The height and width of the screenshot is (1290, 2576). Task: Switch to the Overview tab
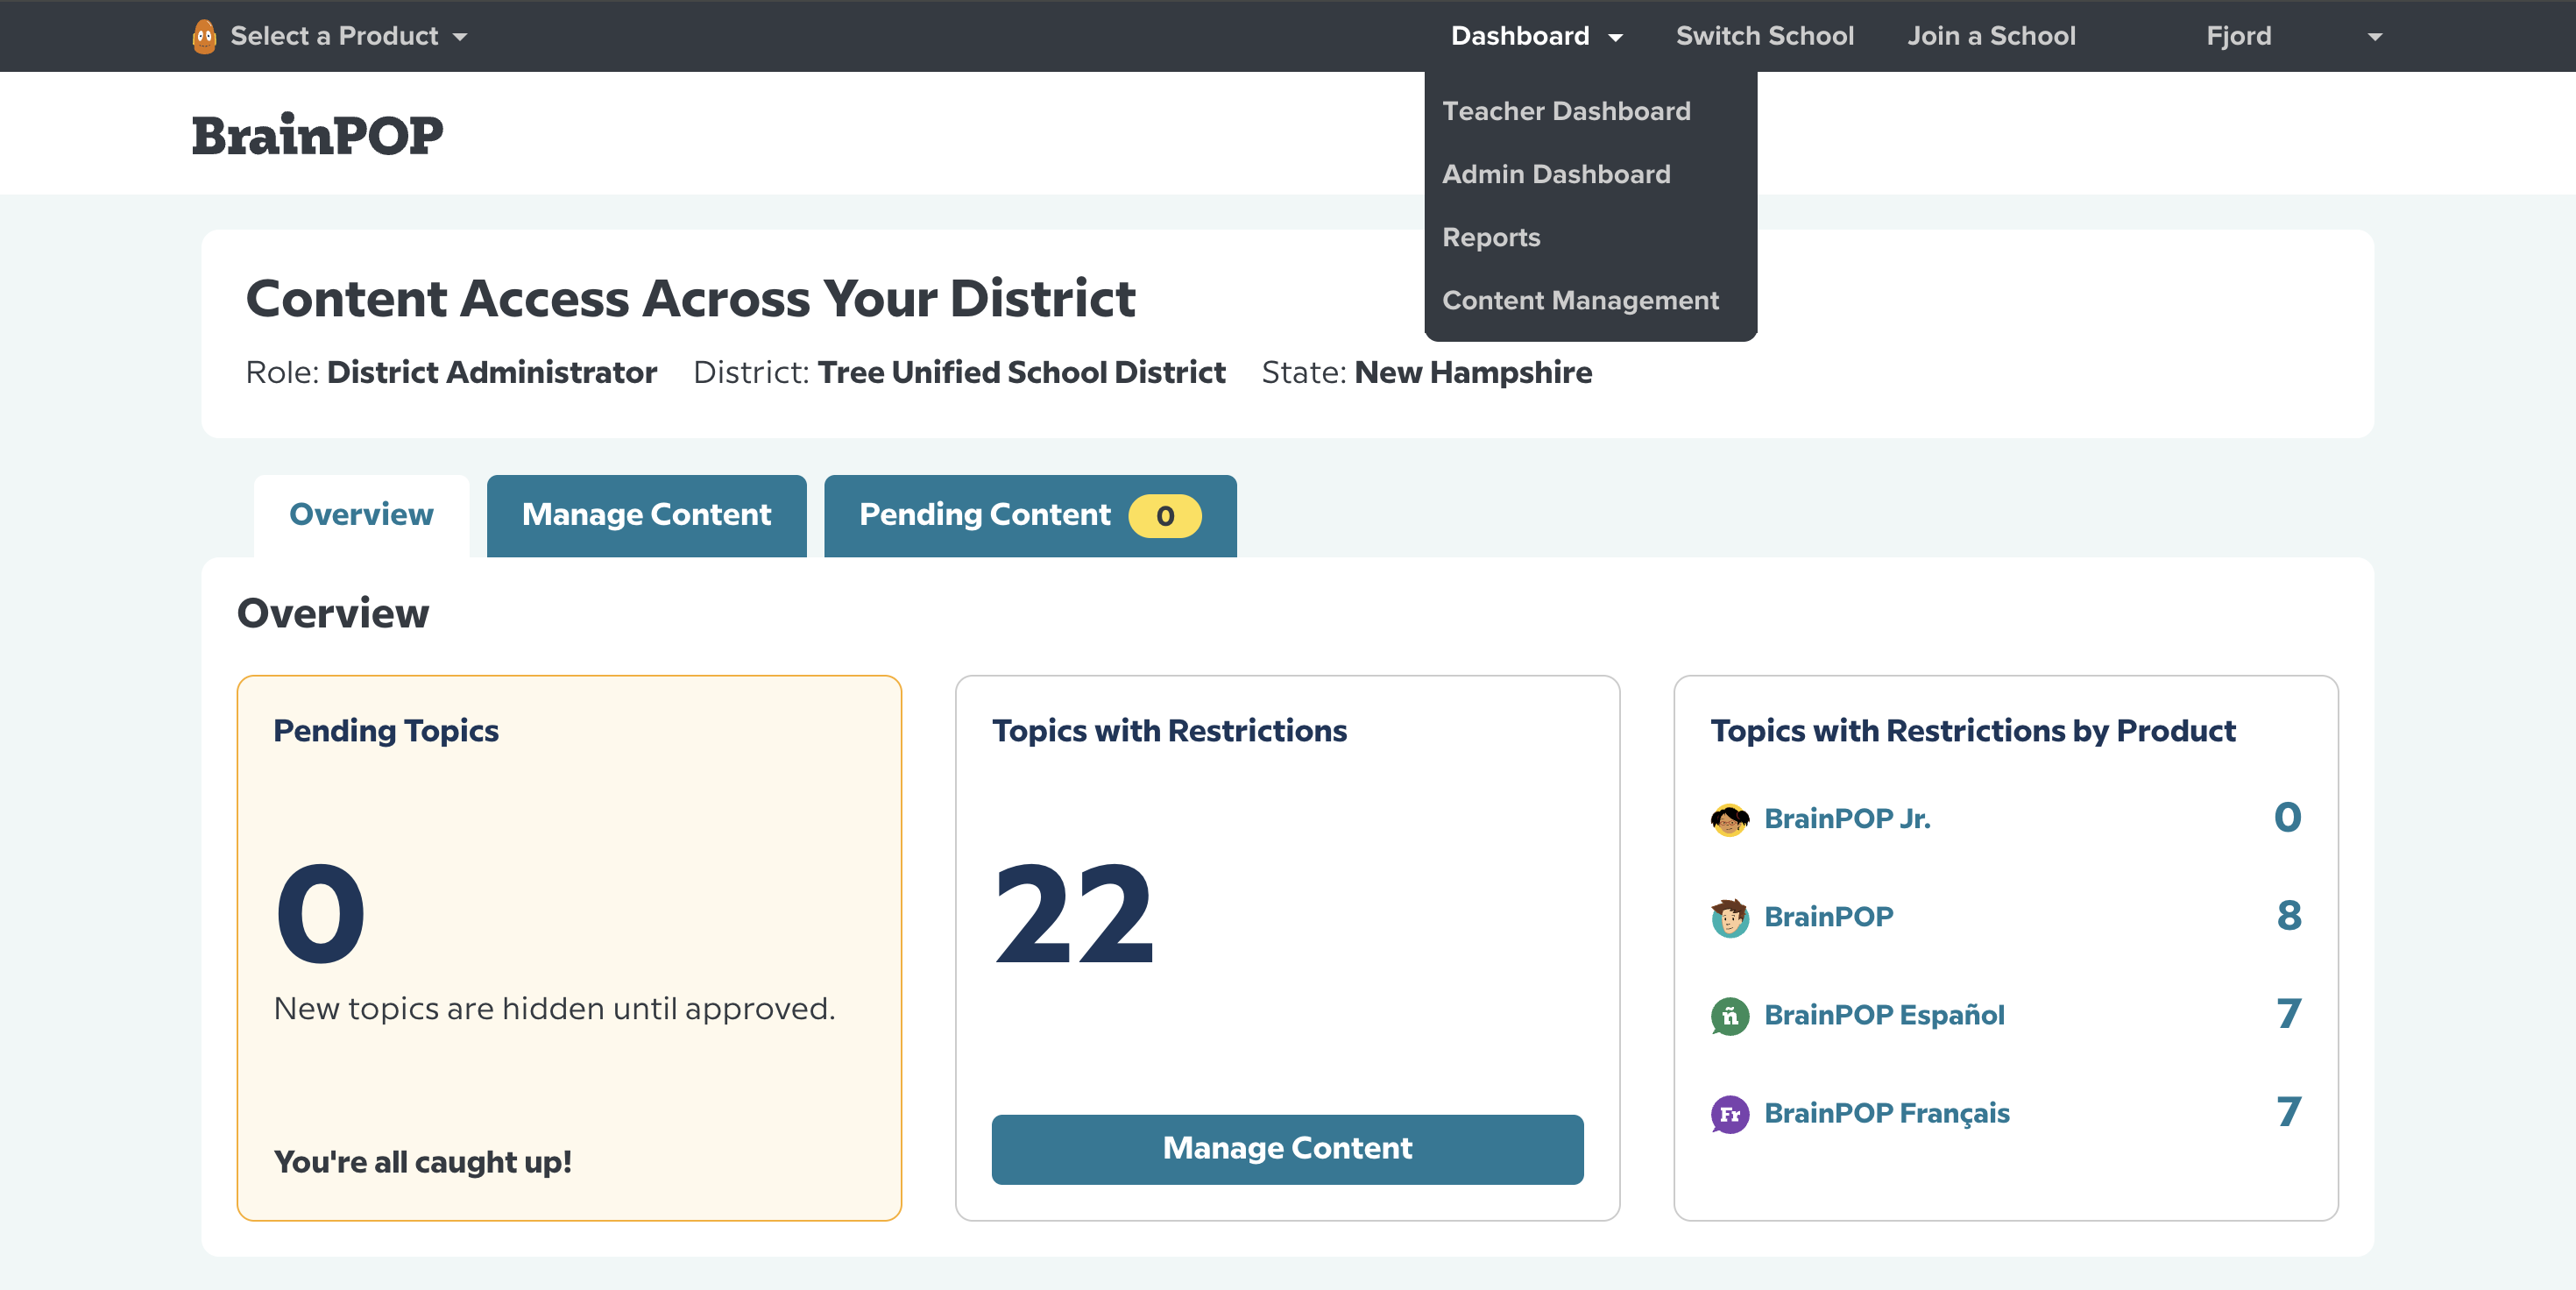pyautogui.click(x=361, y=515)
